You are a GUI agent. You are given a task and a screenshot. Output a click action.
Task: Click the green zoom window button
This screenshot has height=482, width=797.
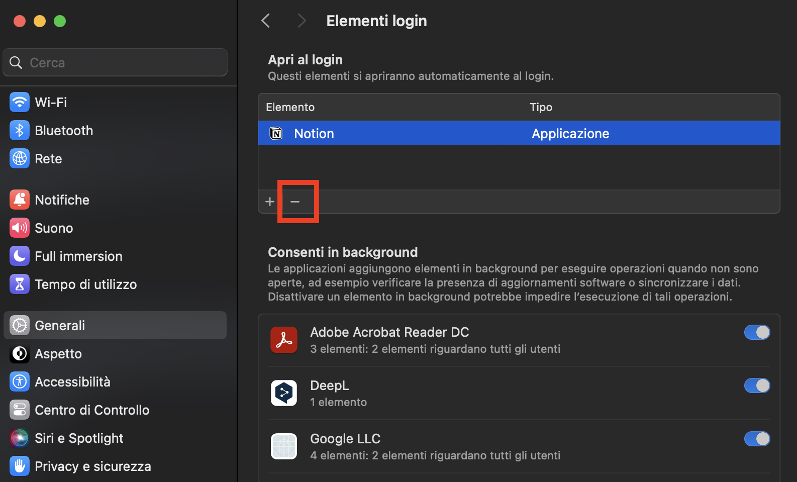[60, 21]
